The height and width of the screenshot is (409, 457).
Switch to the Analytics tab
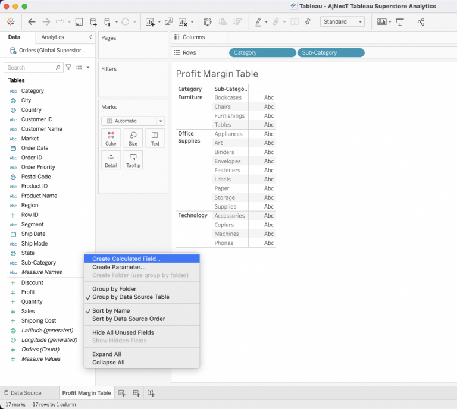tap(53, 37)
